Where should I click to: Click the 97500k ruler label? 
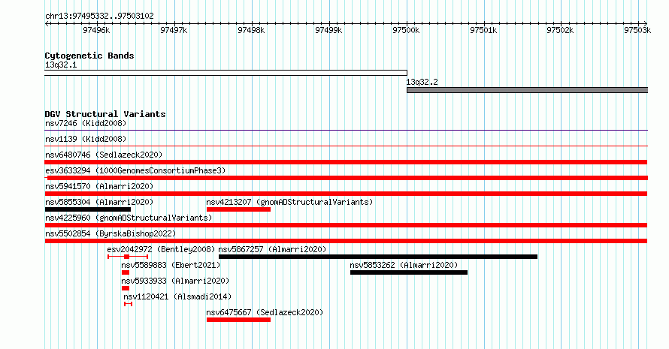tap(406, 30)
